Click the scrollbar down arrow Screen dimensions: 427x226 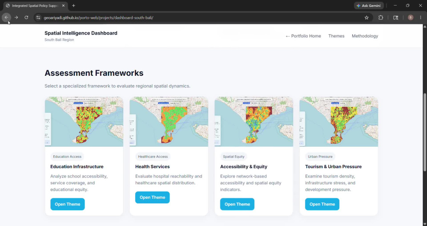tap(424, 224)
